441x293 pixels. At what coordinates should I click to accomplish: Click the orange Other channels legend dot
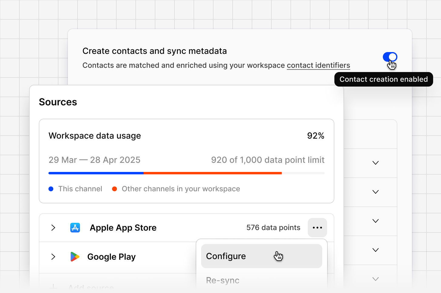click(114, 189)
